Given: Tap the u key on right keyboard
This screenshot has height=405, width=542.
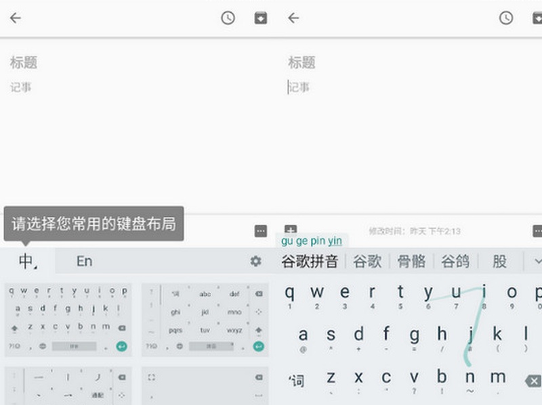Looking at the screenshot, I should (456, 296).
